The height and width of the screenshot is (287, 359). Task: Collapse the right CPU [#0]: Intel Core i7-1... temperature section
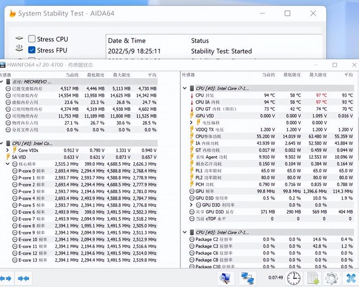coord(185,88)
